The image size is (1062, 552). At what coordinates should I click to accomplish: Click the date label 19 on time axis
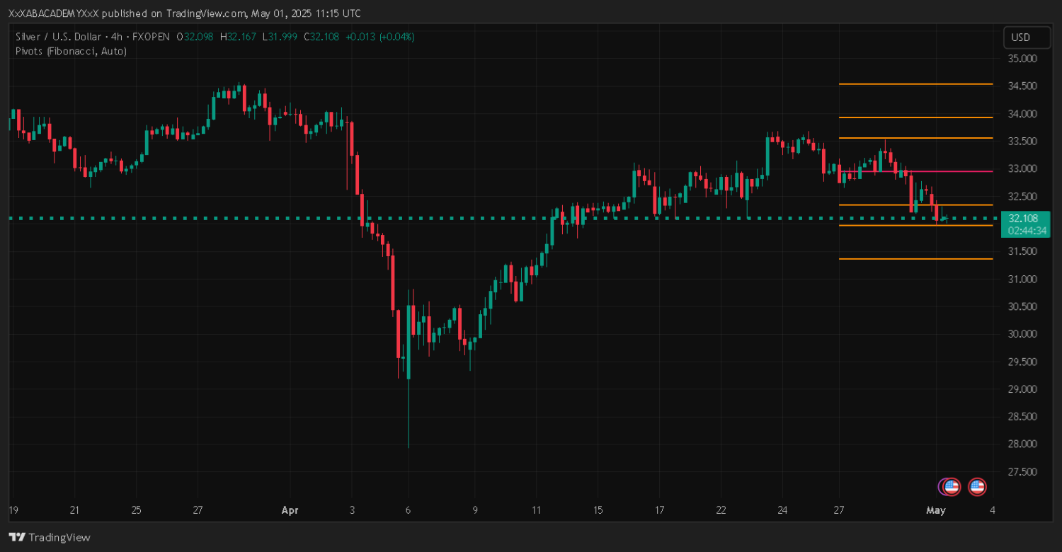click(x=13, y=510)
